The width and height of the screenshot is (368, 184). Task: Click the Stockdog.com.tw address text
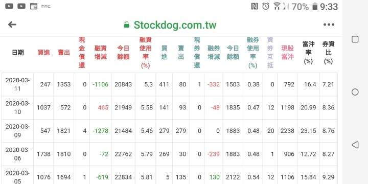175,25
